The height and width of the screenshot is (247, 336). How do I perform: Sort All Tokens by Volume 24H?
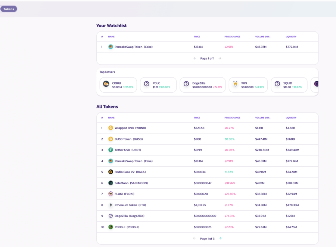[262, 118]
